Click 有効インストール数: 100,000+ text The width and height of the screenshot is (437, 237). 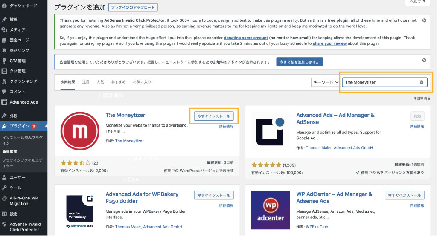[277, 173]
